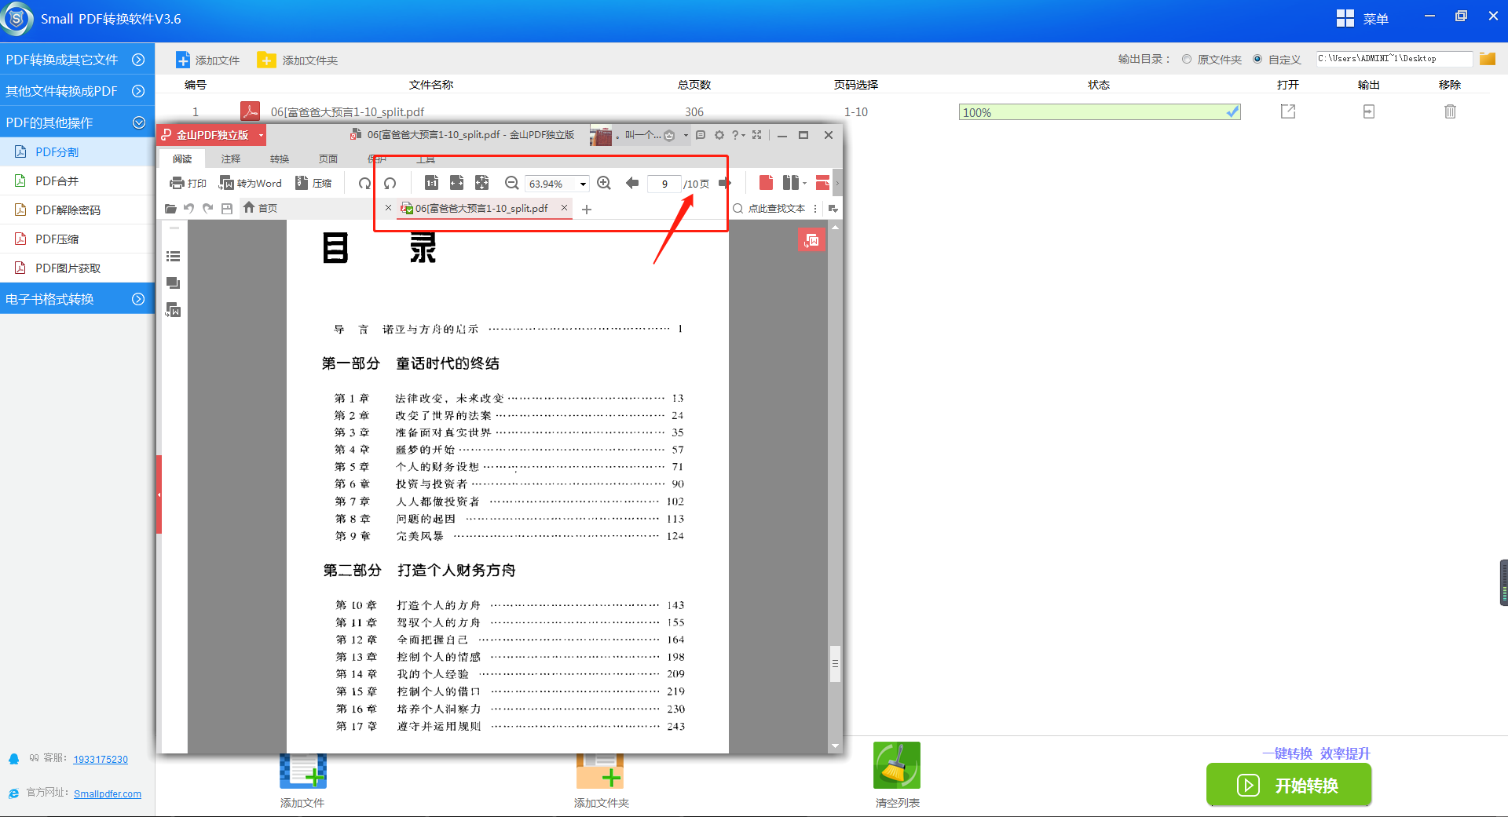
Task: Zoom in on the PDF page
Action: point(604,183)
